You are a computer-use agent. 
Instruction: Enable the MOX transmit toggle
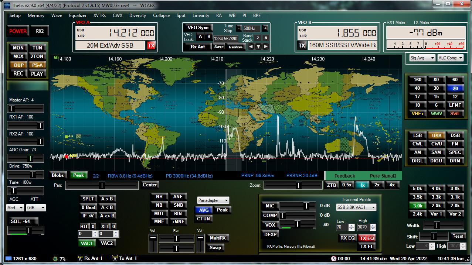18,56
